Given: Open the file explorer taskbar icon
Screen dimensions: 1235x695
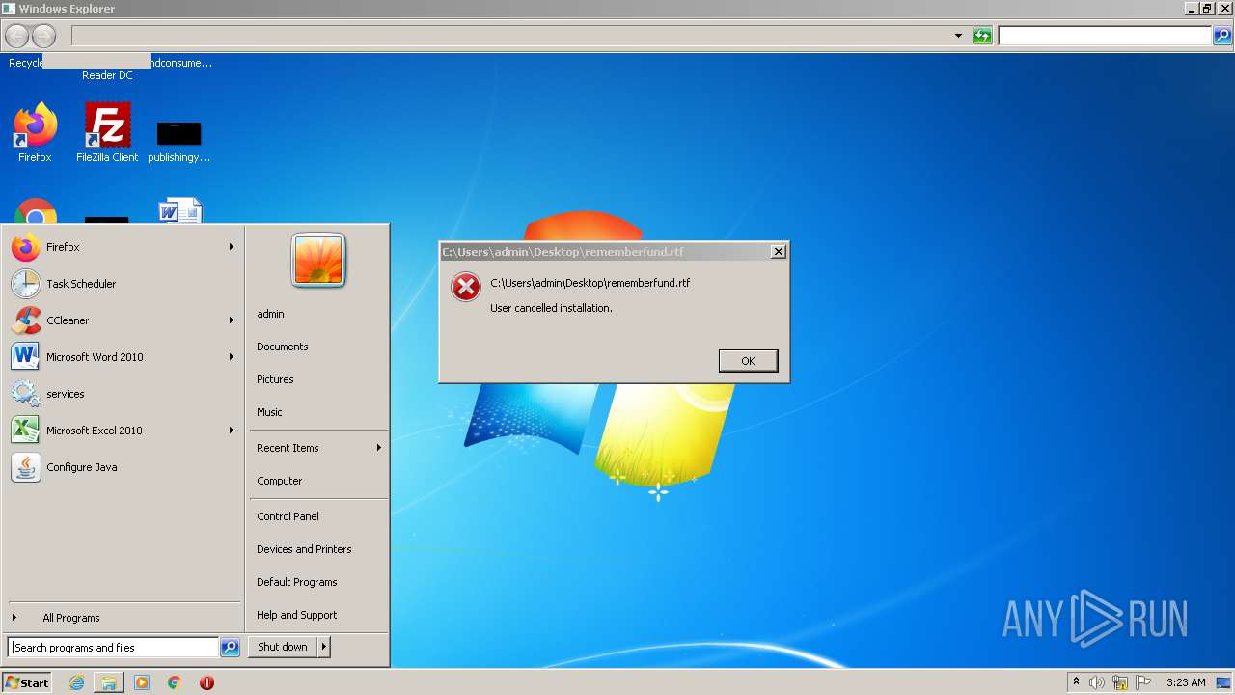Looking at the screenshot, I should [x=109, y=682].
